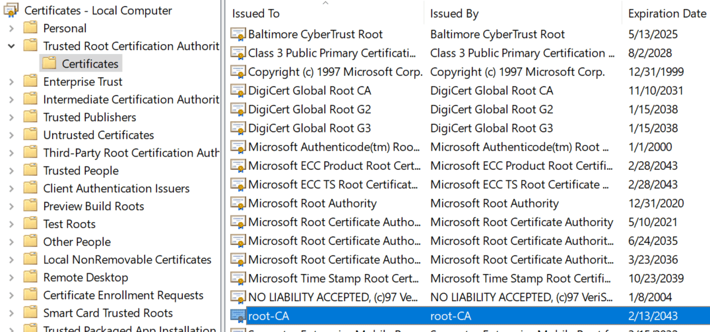Click the Issued By column header
Viewport: 710px width, 332px height.
click(x=455, y=14)
